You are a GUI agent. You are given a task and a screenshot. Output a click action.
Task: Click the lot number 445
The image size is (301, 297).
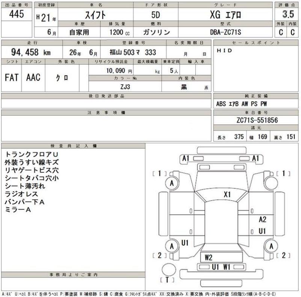click(x=17, y=14)
